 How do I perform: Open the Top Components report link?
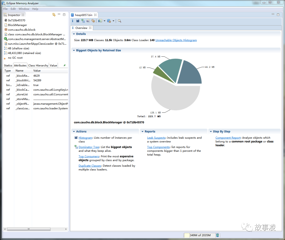pos(158,147)
